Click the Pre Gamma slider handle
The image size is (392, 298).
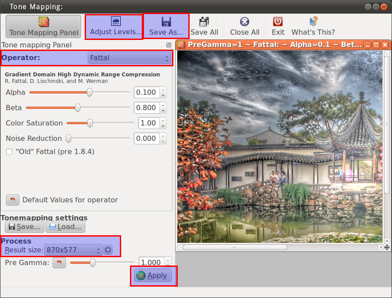coord(93,263)
